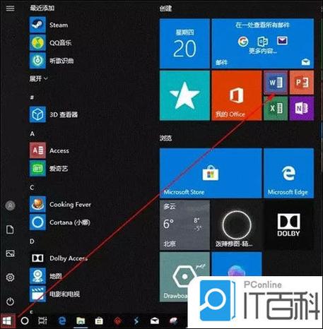Click the Power button in Start sidebar
Viewport: 323px width, 329px height.
click(x=10, y=301)
